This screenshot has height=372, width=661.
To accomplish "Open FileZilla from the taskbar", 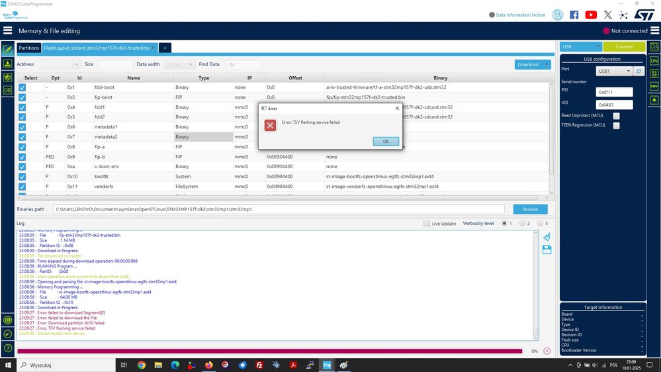I will click(x=259, y=365).
